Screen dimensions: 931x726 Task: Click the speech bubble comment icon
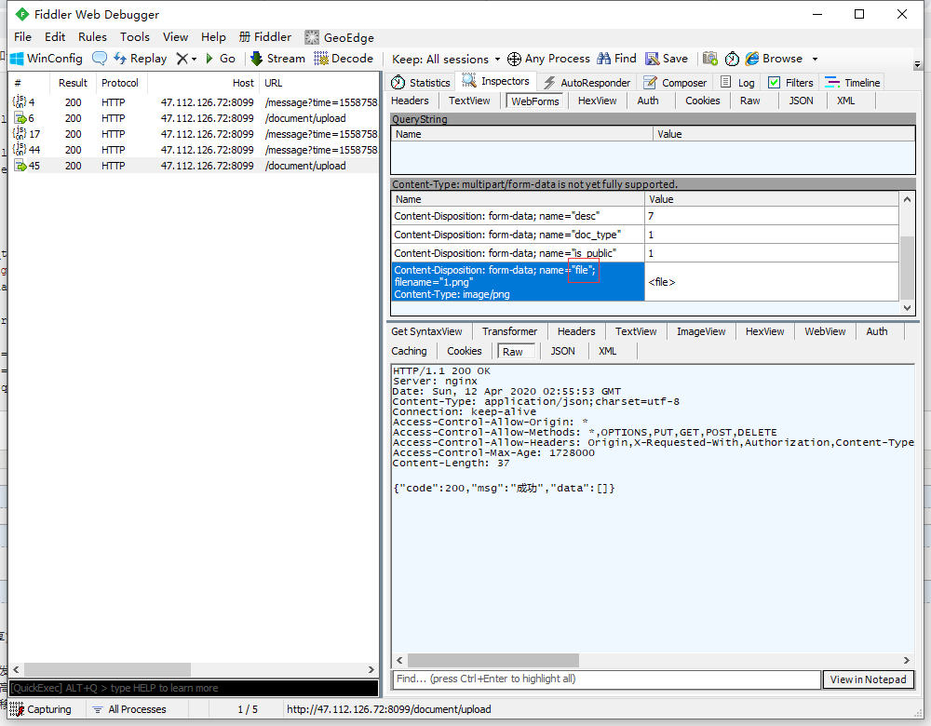[100, 59]
